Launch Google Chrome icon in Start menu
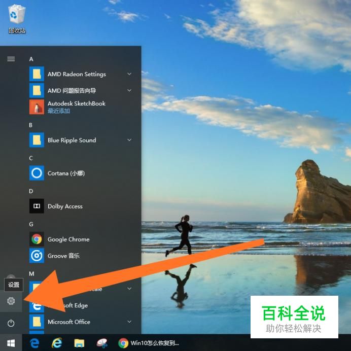This screenshot has width=351, height=351. click(37, 239)
